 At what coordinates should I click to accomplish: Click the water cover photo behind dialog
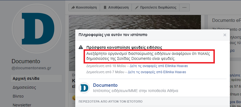(135, 22)
